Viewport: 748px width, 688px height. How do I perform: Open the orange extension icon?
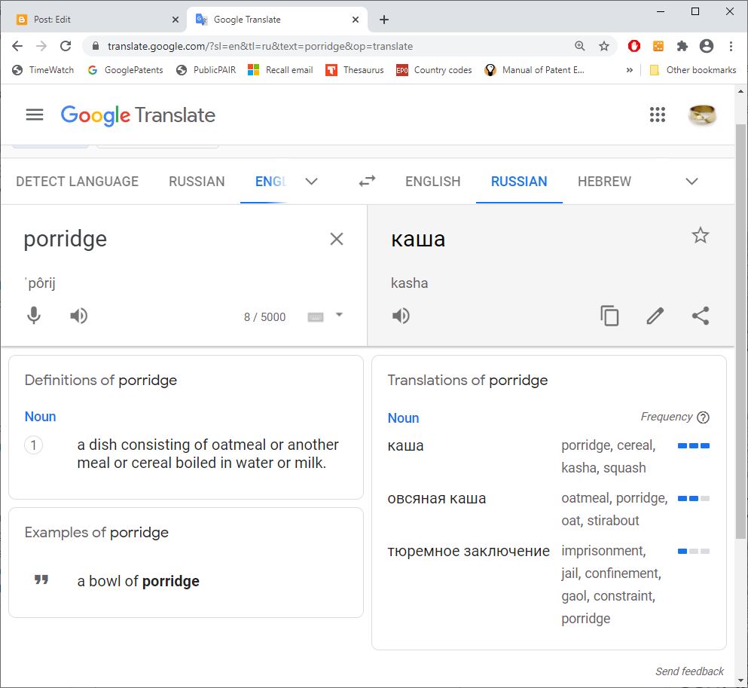click(x=658, y=46)
